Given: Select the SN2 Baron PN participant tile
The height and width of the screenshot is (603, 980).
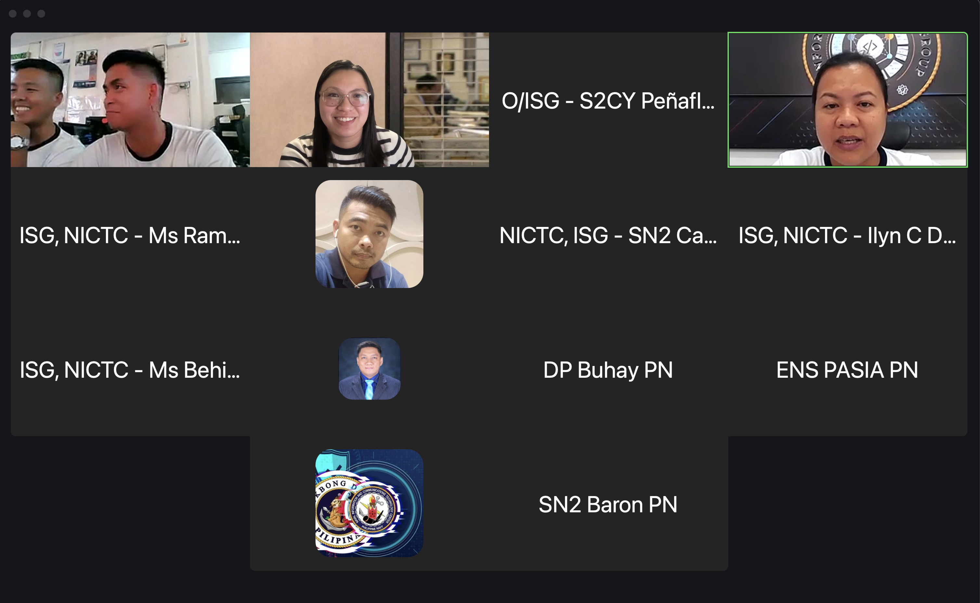Looking at the screenshot, I should pos(609,504).
